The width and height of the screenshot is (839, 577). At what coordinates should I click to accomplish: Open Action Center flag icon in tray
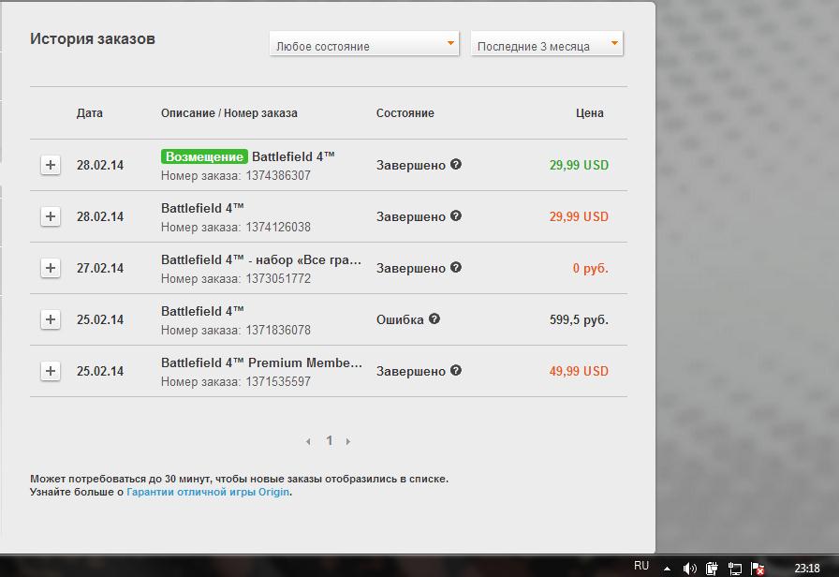pos(758,568)
